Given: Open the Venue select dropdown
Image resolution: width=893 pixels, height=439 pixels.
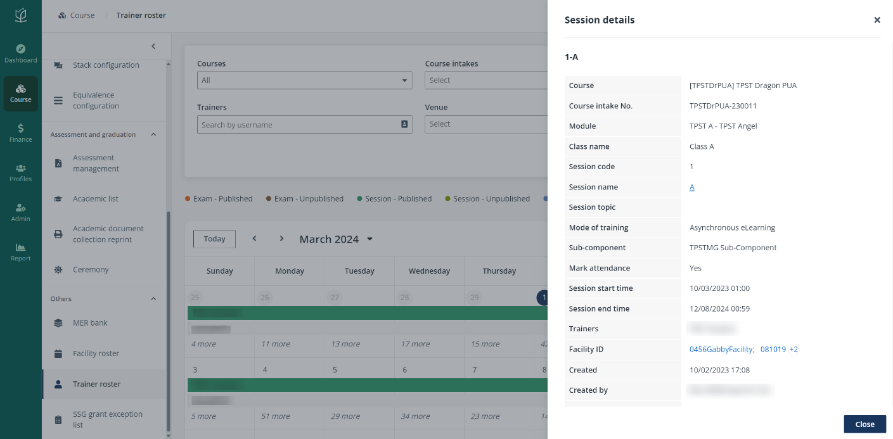Looking at the screenshot, I should [x=486, y=124].
